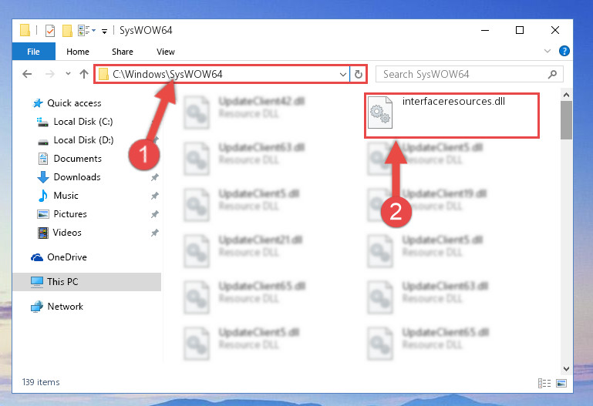Click the New folder icon in title bar
593x406 pixels.
(x=67, y=31)
